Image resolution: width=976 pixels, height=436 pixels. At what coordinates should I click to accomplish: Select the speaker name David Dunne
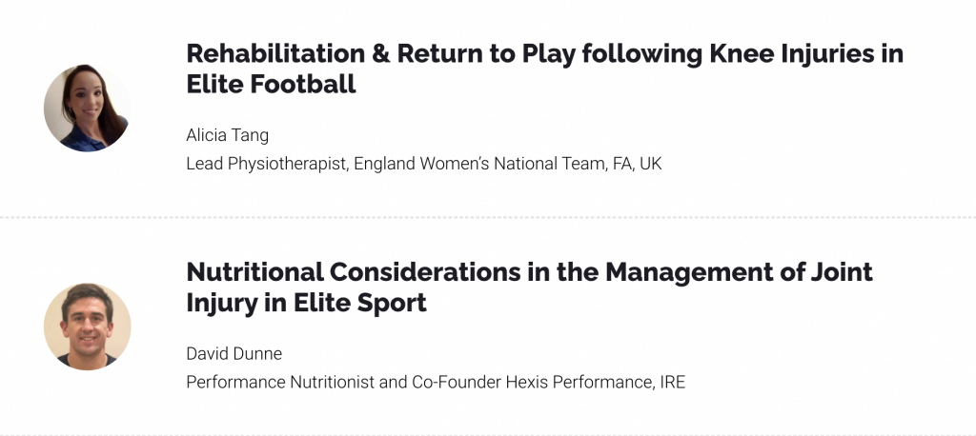(234, 353)
